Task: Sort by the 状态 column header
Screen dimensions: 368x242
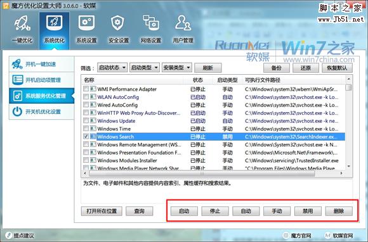Action: (197, 80)
